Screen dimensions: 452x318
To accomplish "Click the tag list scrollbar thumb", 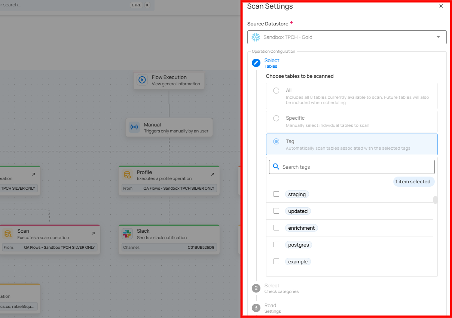I will pyautogui.click(x=435, y=200).
